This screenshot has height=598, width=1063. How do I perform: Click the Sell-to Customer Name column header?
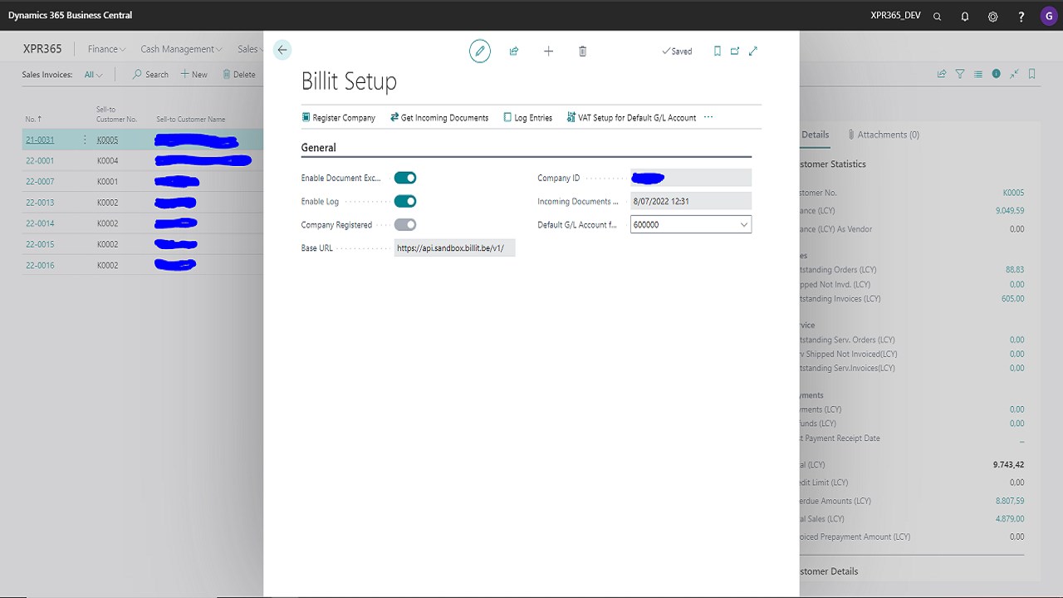coord(191,120)
